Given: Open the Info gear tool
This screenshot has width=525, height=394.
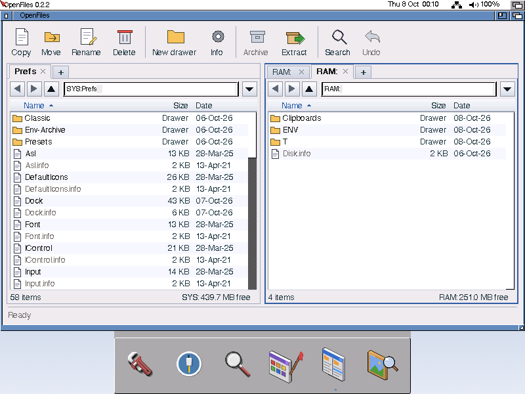Looking at the screenshot, I should (x=217, y=42).
